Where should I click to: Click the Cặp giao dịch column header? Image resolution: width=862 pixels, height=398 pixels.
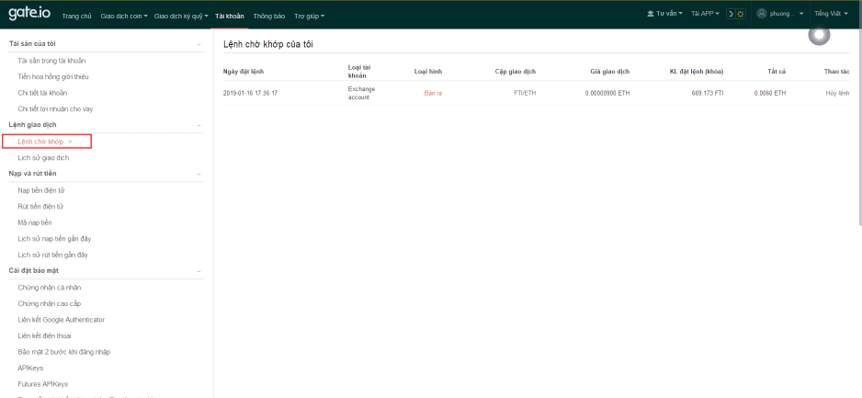coord(516,72)
